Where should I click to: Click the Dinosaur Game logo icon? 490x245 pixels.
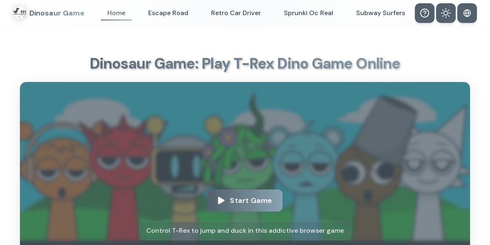pyautogui.click(x=20, y=13)
